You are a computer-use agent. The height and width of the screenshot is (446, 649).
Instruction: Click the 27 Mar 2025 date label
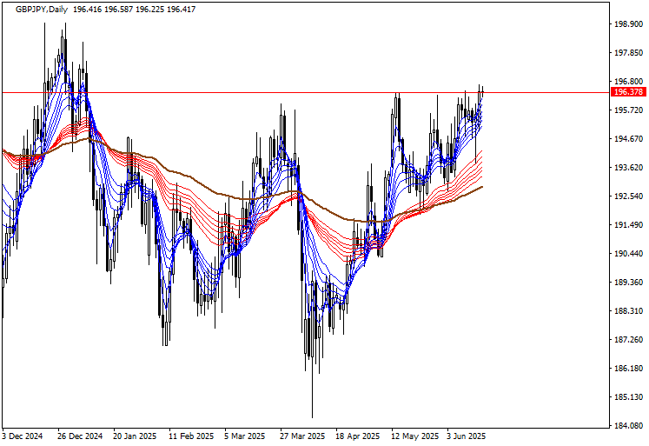(302, 436)
